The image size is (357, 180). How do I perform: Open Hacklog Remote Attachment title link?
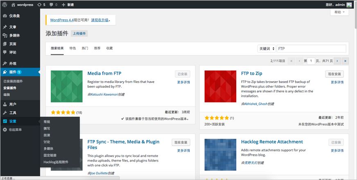272,142
